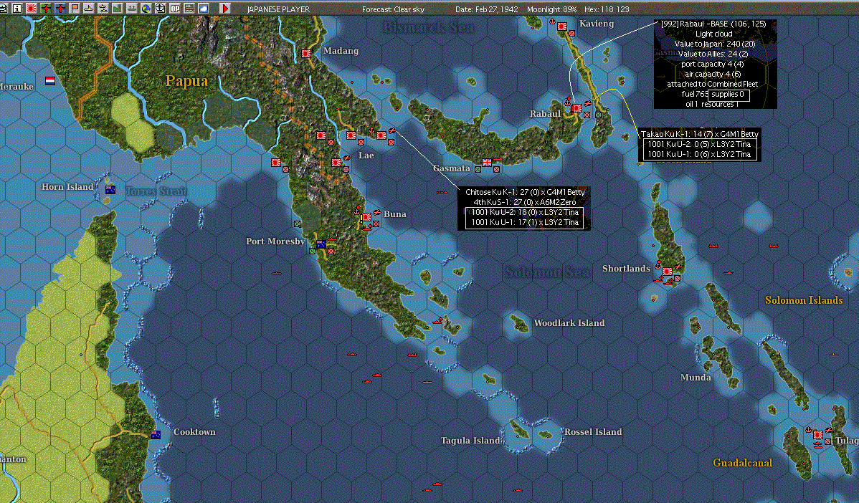859x503 pixels.
Task: Select the Rabaul base flag icon
Action: click(577, 108)
